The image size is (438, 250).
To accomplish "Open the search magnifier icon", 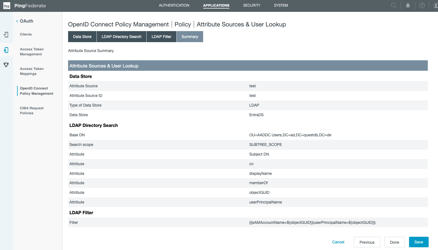I will [x=394, y=6].
